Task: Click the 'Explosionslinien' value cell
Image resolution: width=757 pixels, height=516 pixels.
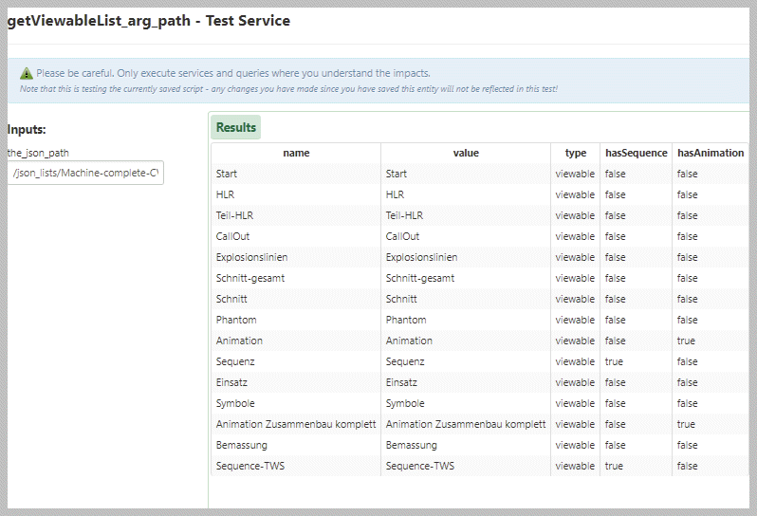Action: [466, 257]
